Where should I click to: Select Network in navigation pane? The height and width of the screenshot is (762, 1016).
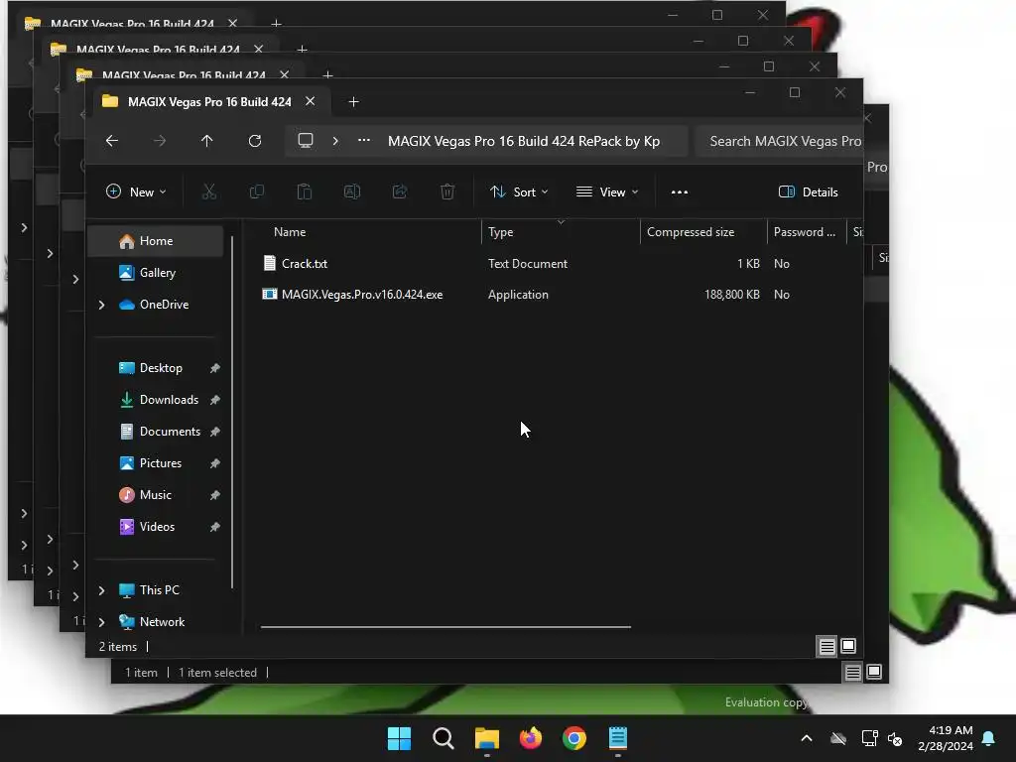[162, 622]
